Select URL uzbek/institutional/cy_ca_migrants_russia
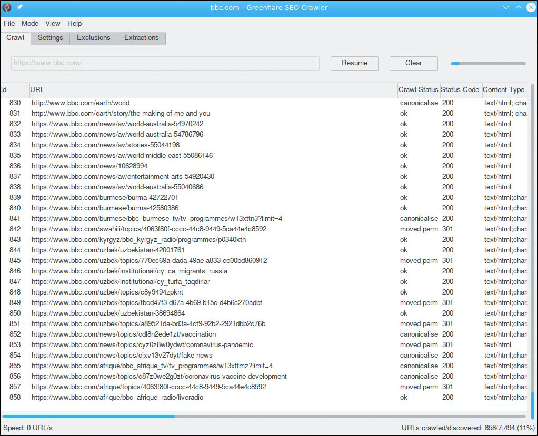The width and height of the screenshot is (538, 436). [129, 271]
